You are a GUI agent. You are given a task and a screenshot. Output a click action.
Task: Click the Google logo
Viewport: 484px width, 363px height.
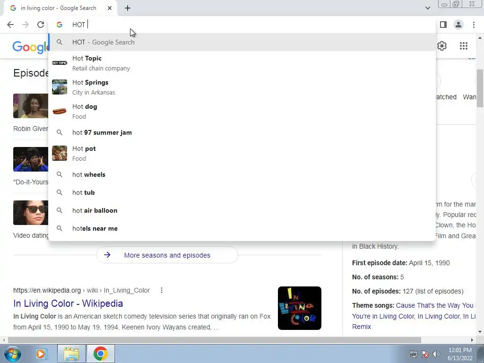[30, 47]
